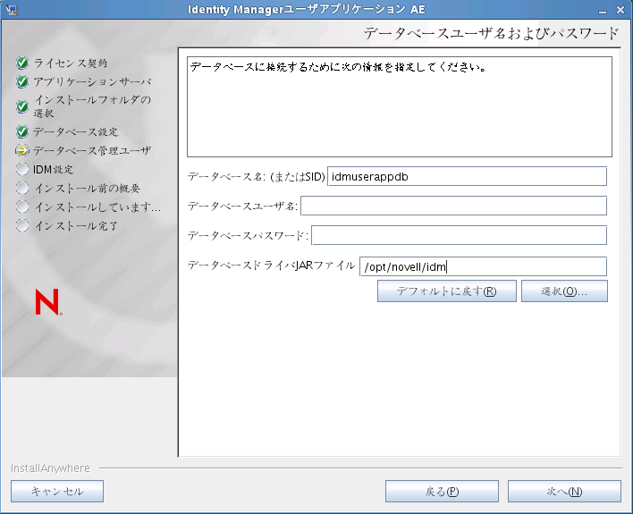Click the データベースユーザ名 label
The width and height of the screenshot is (633, 514).
pyautogui.click(x=242, y=206)
